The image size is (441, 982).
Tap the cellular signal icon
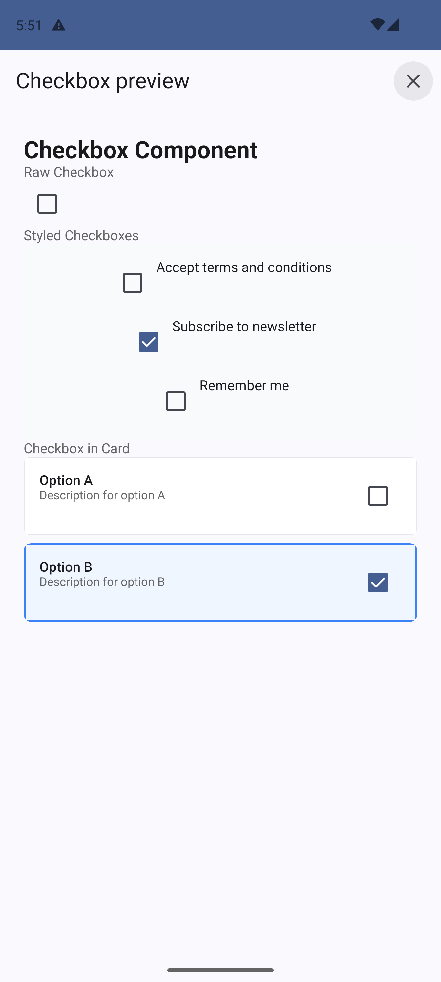tap(392, 25)
